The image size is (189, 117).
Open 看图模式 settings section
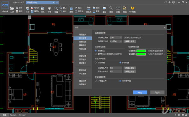tap(83, 34)
